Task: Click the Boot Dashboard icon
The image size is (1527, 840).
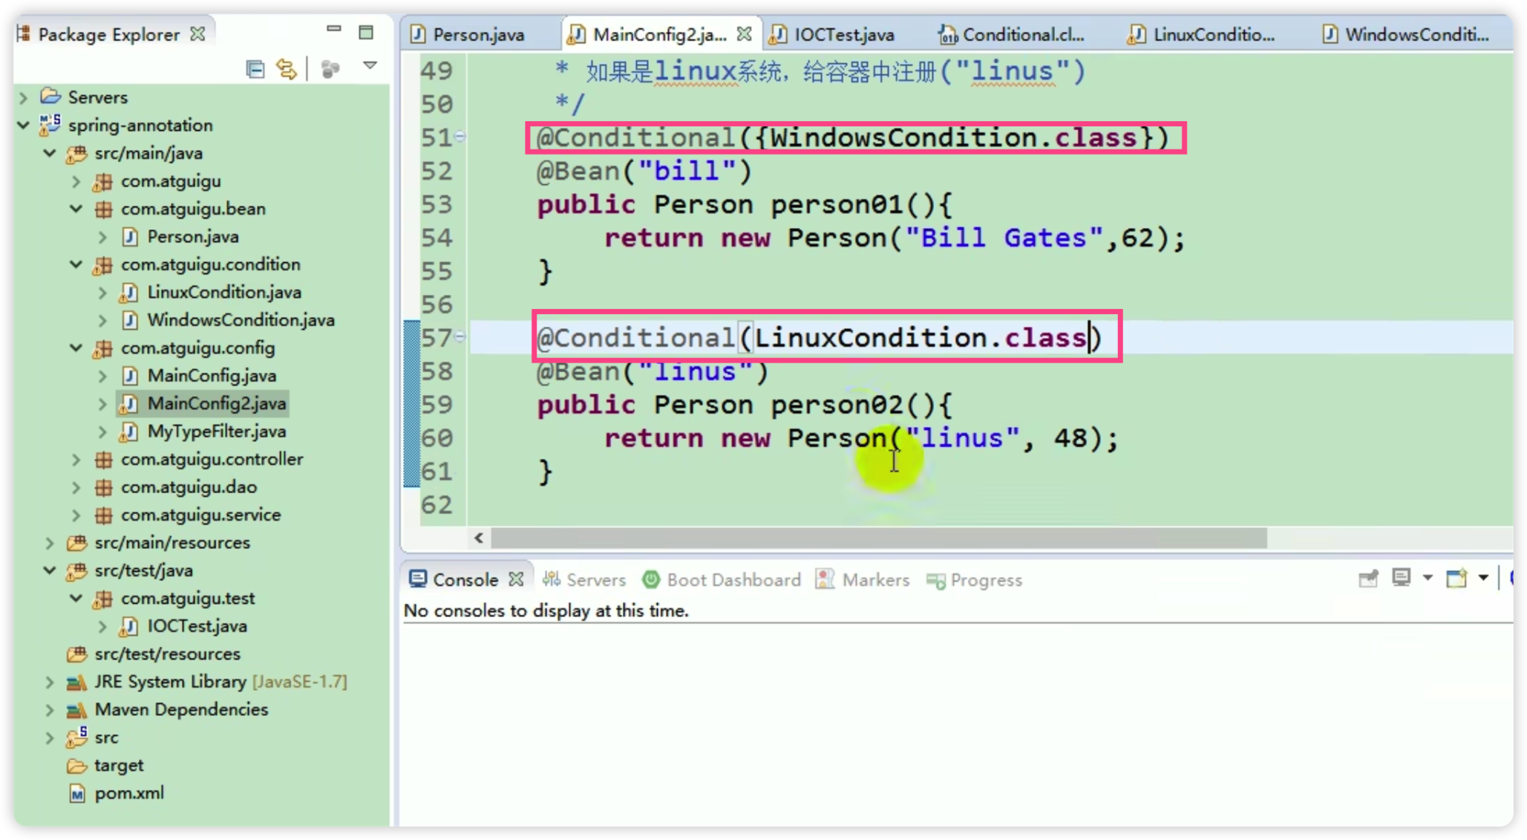Action: 650,579
